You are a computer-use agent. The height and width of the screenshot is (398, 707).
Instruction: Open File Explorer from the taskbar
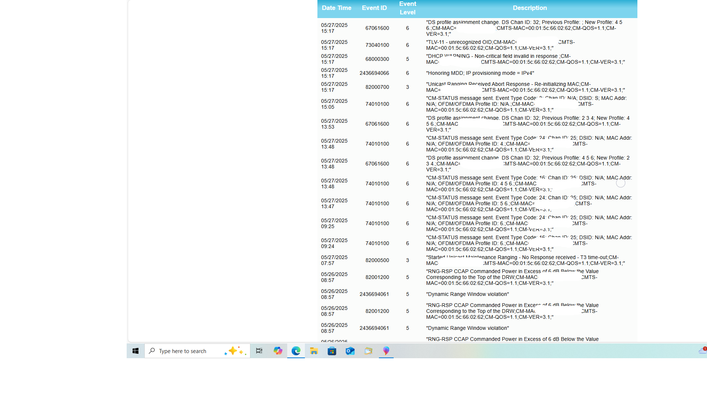[x=314, y=351]
